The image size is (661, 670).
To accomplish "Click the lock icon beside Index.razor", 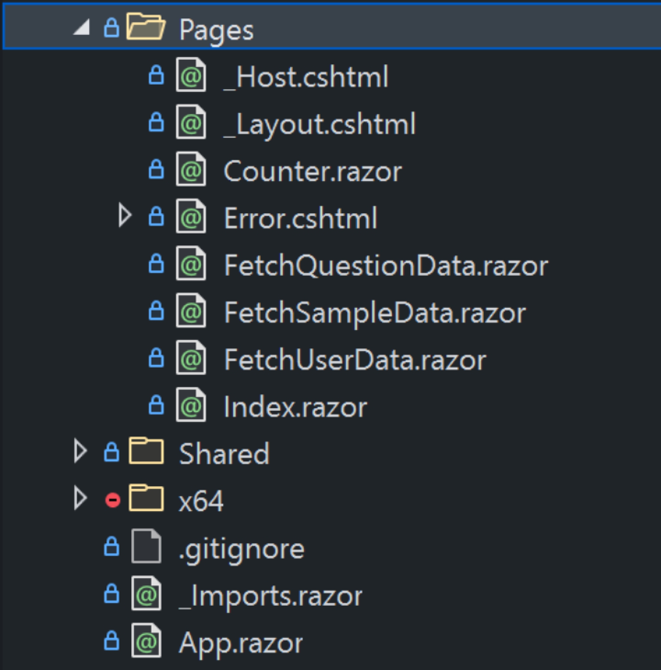I will pyautogui.click(x=156, y=404).
